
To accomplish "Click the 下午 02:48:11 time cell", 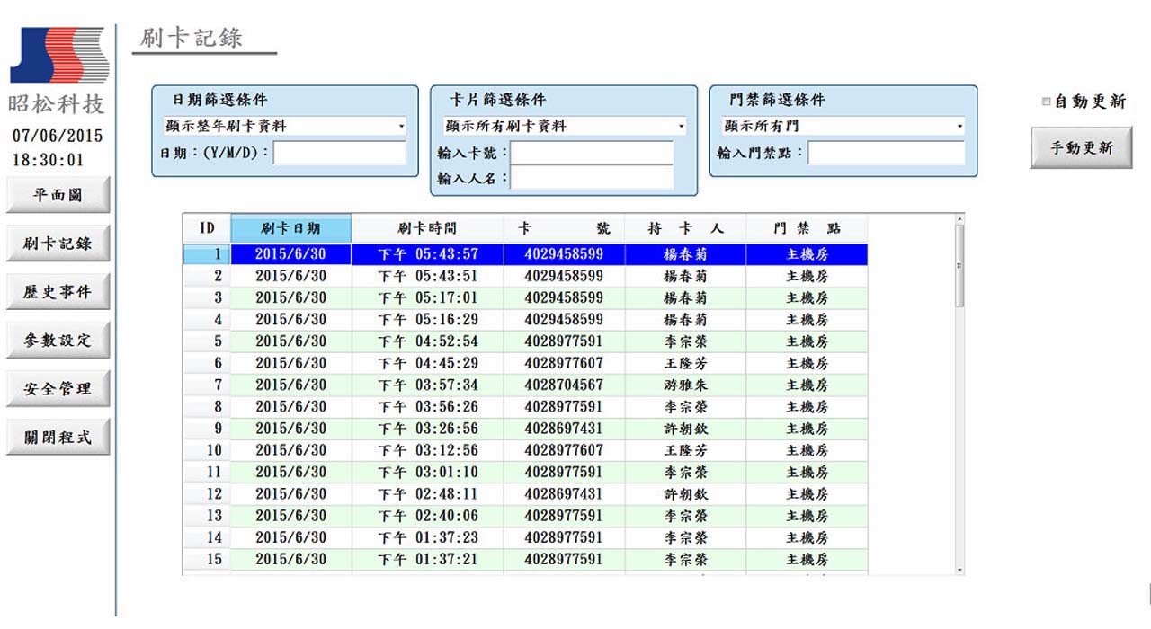I will (427, 494).
